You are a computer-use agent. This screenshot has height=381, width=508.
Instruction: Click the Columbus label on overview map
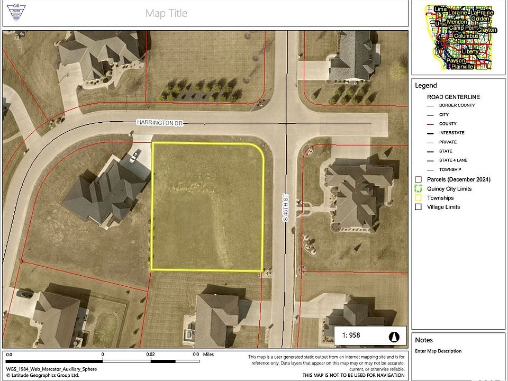click(466, 35)
